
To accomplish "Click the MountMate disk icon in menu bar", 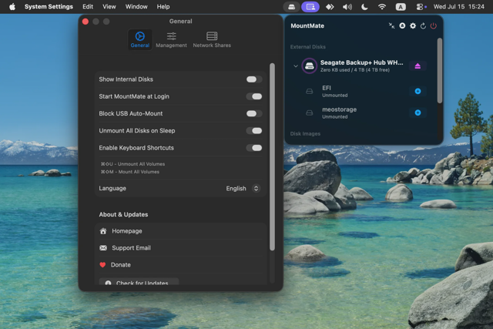I will tap(291, 7).
